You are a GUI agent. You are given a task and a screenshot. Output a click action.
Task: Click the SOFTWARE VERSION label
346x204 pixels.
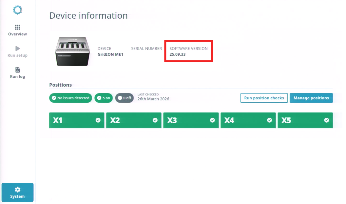(188, 49)
